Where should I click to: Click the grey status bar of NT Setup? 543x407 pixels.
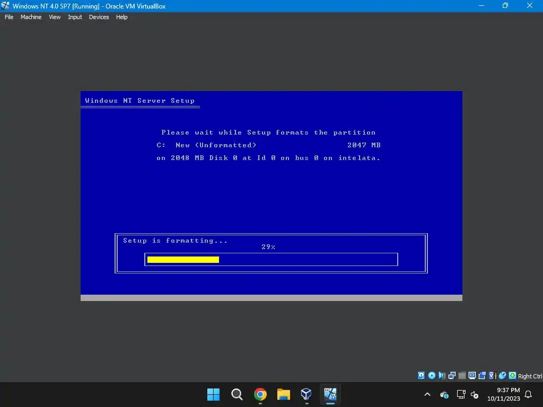coord(271,298)
